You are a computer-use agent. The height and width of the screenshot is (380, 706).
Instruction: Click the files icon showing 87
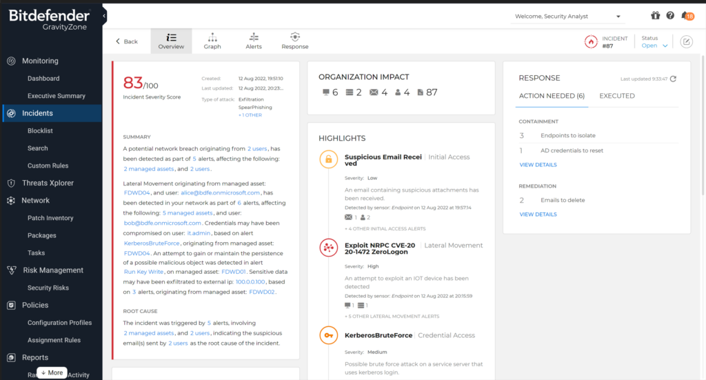420,92
